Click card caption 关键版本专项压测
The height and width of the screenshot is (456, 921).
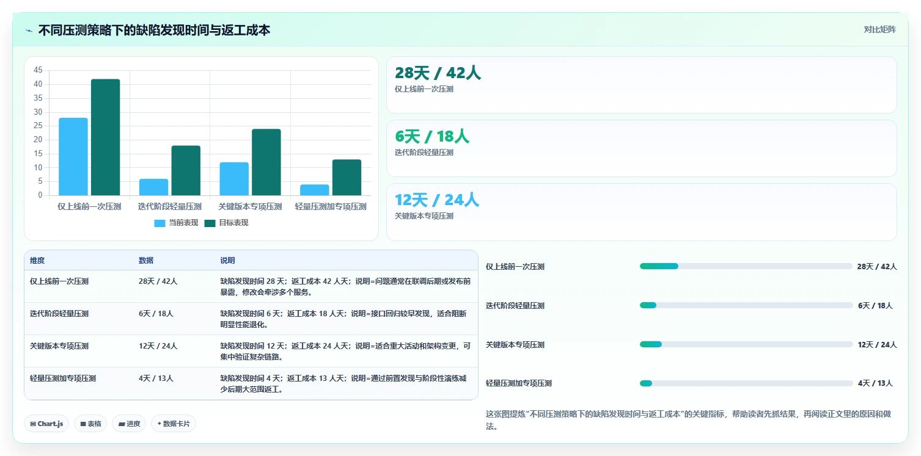click(424, 216)
